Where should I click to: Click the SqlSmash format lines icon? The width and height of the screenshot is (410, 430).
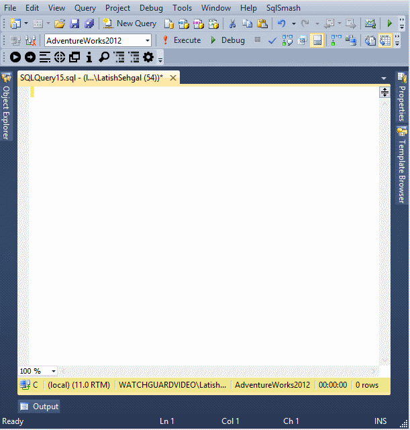point(45,57)
